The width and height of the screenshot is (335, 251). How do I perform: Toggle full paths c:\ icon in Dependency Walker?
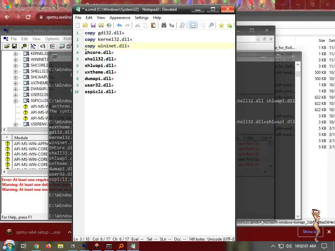click(x=43, y=46)
